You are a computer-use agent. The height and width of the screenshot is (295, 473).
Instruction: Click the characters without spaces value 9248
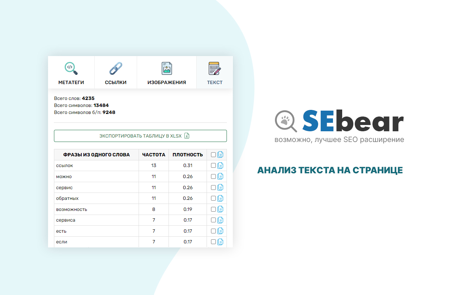pyautogui.click(x=109, y=112)
